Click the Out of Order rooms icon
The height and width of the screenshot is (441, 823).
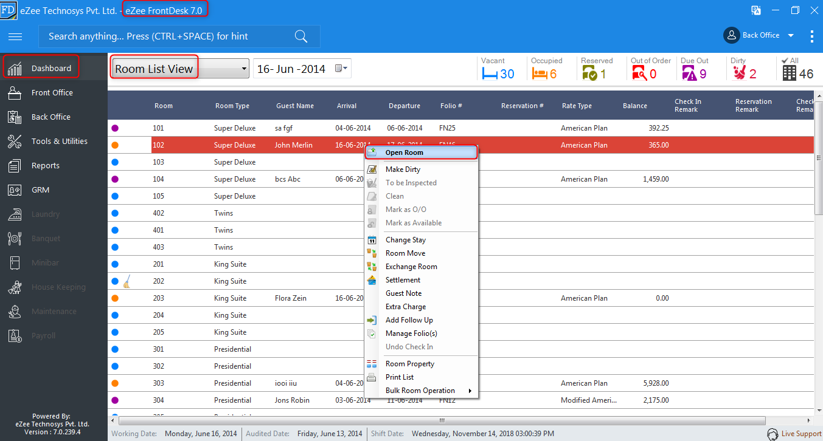tap(639, 73)
